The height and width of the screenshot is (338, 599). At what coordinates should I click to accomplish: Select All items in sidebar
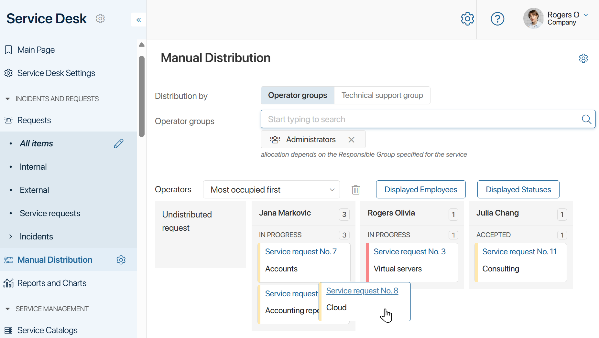point(36,143)
